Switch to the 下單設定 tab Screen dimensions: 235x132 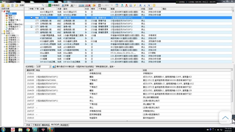(36, 125)
